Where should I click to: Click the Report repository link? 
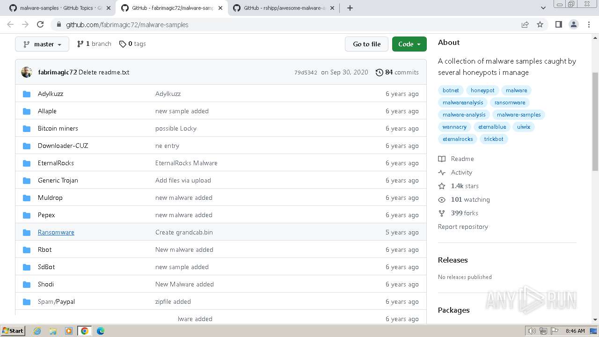coord(463,227)
